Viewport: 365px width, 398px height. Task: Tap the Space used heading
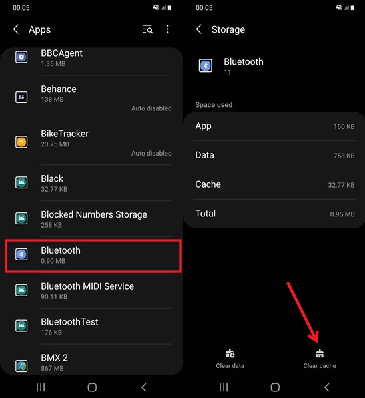tap(214, 105)
